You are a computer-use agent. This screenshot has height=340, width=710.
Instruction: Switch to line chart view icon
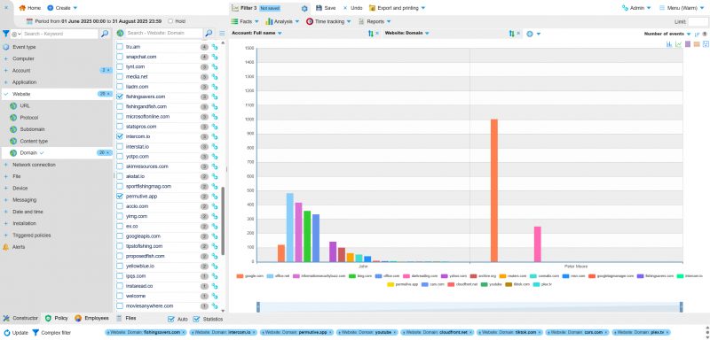pyautogui.click(x=678, y=43)
